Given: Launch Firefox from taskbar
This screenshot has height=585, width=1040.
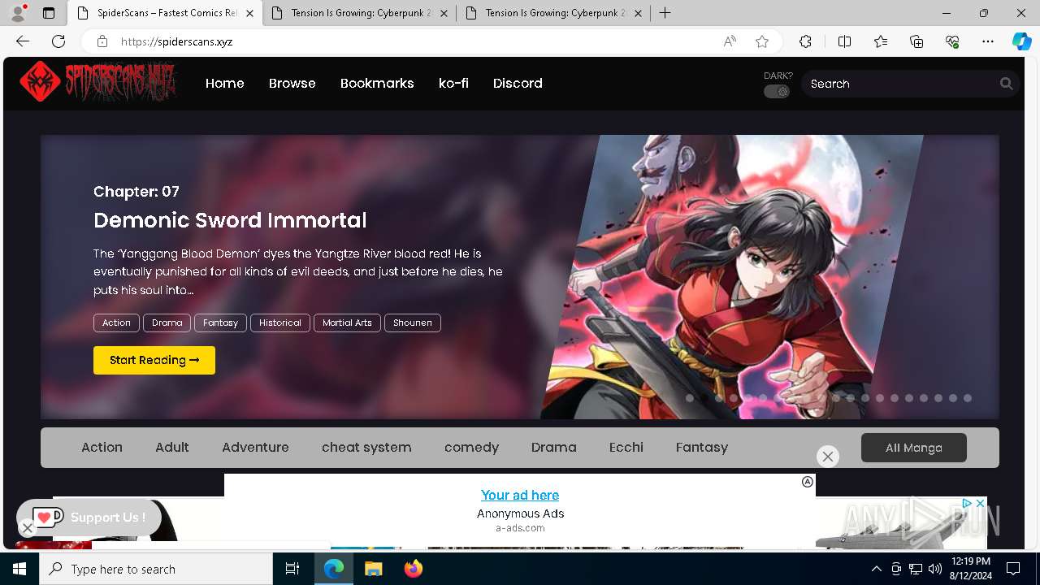Looking at the screenshot, I should click(413, 569).
